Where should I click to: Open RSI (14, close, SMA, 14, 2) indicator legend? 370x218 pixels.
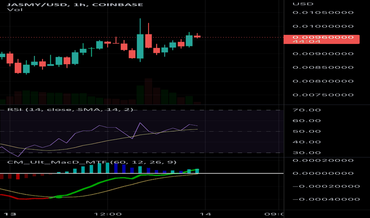70,109
